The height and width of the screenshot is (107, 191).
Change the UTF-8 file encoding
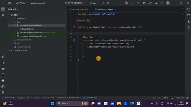pyautogui.click(x=165, y=98)
